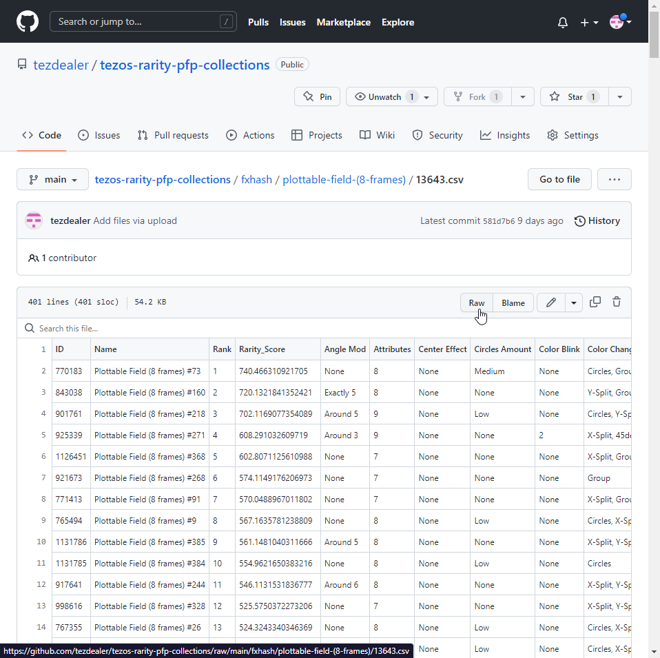Open the Fork dropdown arrow
The height and width of the screenshot is (658, 660).
(x=523, y=97)
